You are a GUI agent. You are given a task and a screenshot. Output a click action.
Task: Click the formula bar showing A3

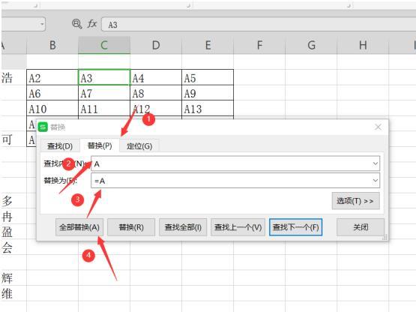coord(259,25)
